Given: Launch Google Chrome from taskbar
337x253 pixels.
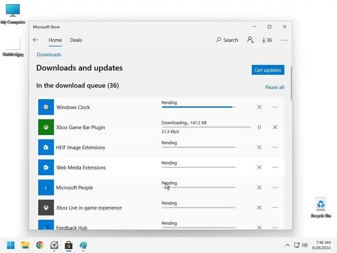Looking at the screenshot, I should pyautogui.click(x=40, y=245).
